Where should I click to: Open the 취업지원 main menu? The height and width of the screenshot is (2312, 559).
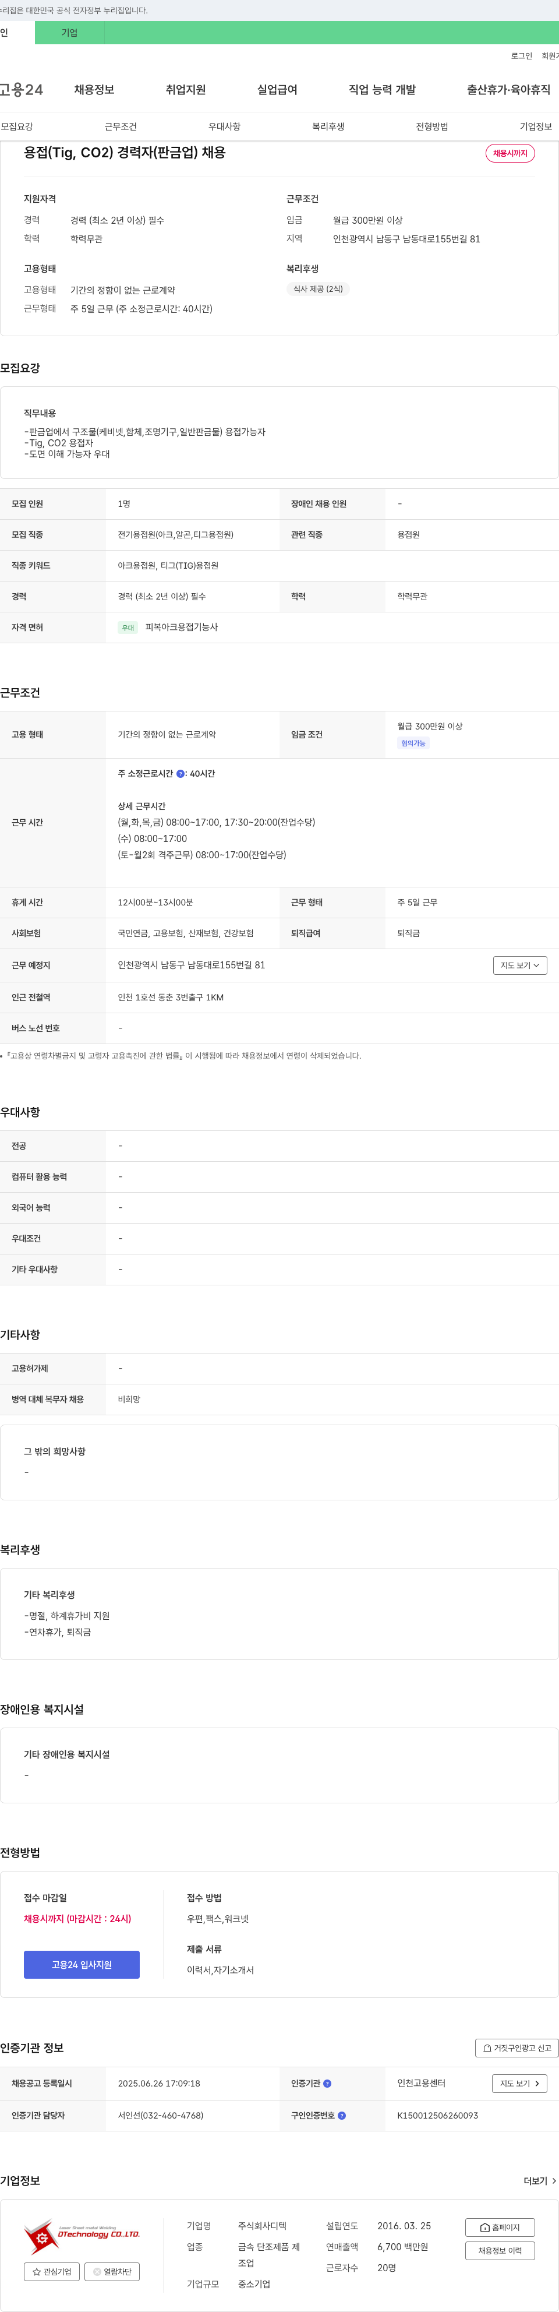point(186,90)
